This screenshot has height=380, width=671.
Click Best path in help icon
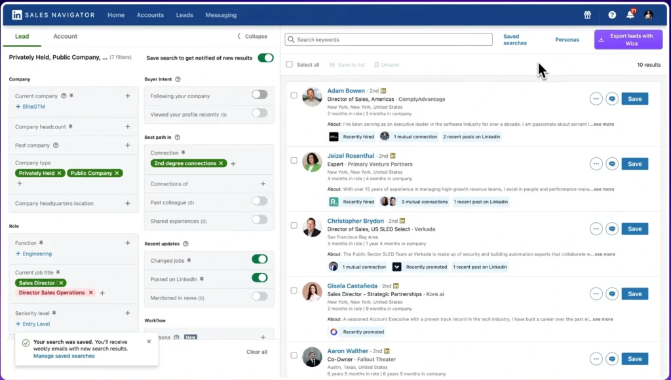177,138
